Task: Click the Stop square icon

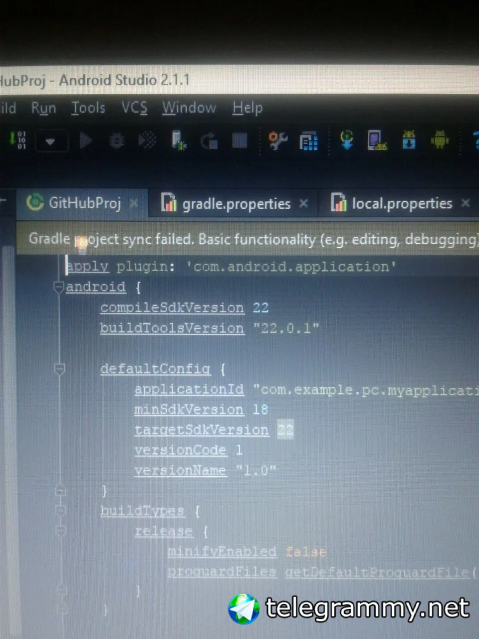Action: tap(239, 141)
